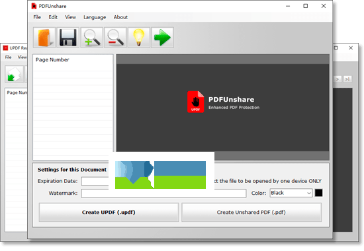364x251 pixels.
Task: Zoom in with the green plus magnifier
Action: click(x=91, y=37)
